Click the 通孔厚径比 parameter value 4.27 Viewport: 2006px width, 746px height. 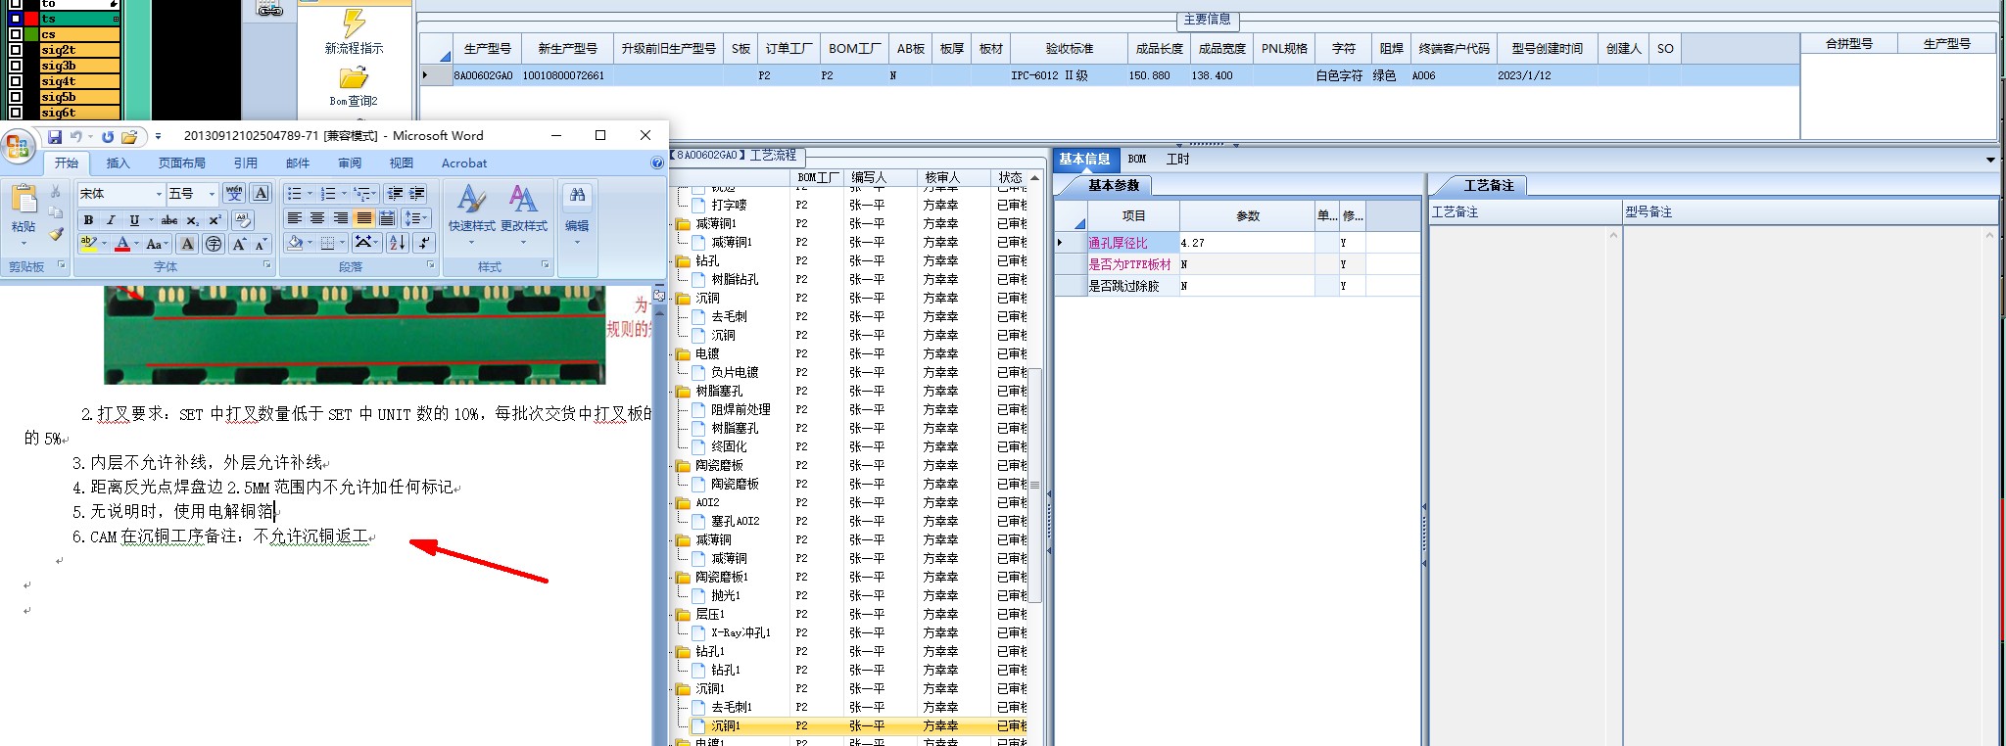(1247, 243)
